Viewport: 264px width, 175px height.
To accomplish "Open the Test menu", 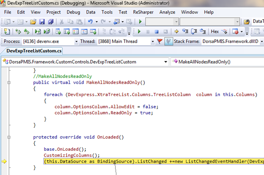I will point(123,12).
